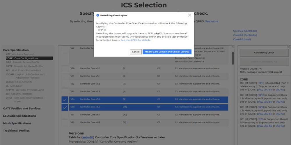
Task: Select RFPHY LE Radio Physical Layer
Action: (x=25, y=90)
